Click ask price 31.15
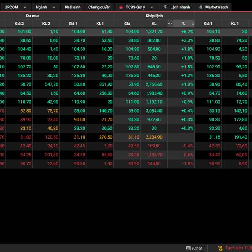The image size is (252, 252). pos(215,137)
